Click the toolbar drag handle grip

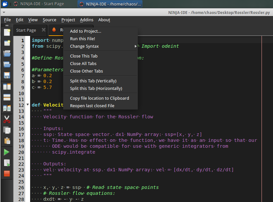click(7, 25)
